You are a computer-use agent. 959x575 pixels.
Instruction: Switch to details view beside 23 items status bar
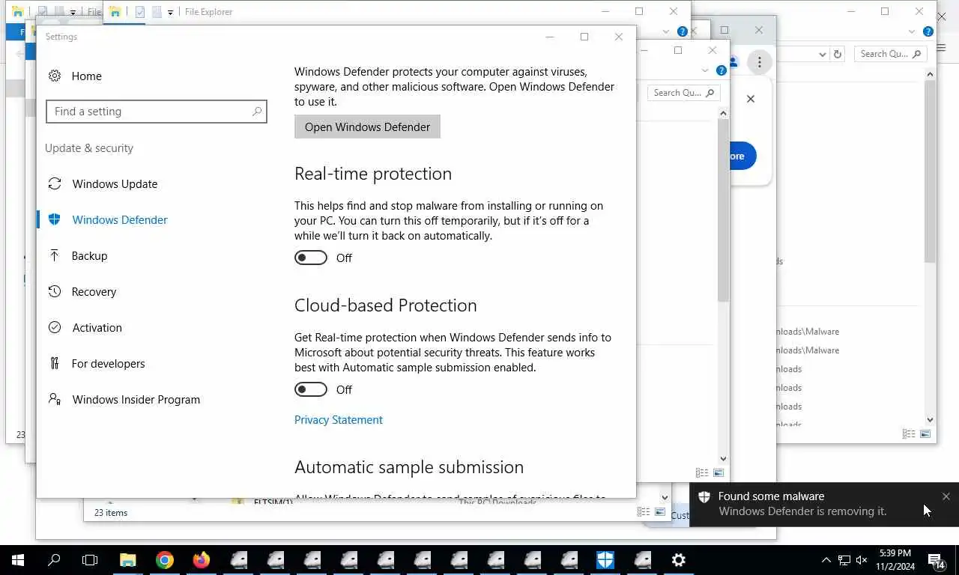(x=644, y=512)
